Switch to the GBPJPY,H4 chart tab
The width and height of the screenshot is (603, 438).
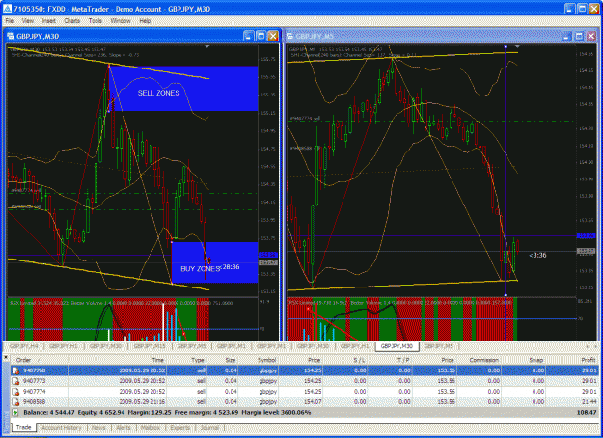tap(24, 346)
